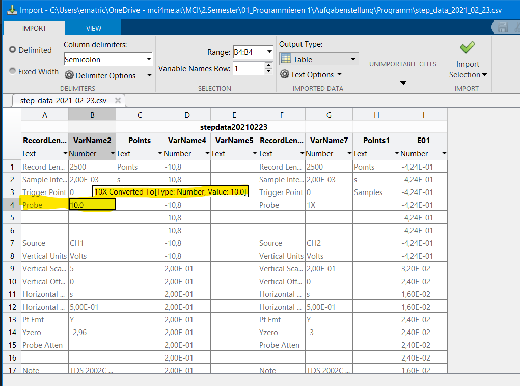Open the Output Type Table dropdown
The width and height of the screenshot is (520, 386).
353,59
